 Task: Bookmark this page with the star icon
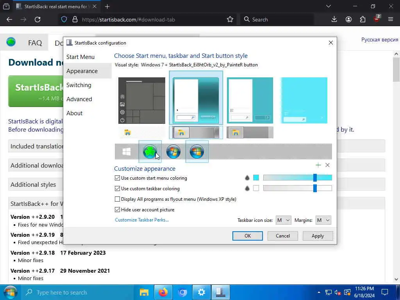pos(230,20)
